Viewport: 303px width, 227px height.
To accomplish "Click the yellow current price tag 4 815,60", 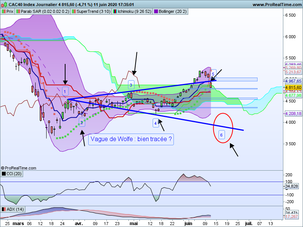I will (293, 87).
